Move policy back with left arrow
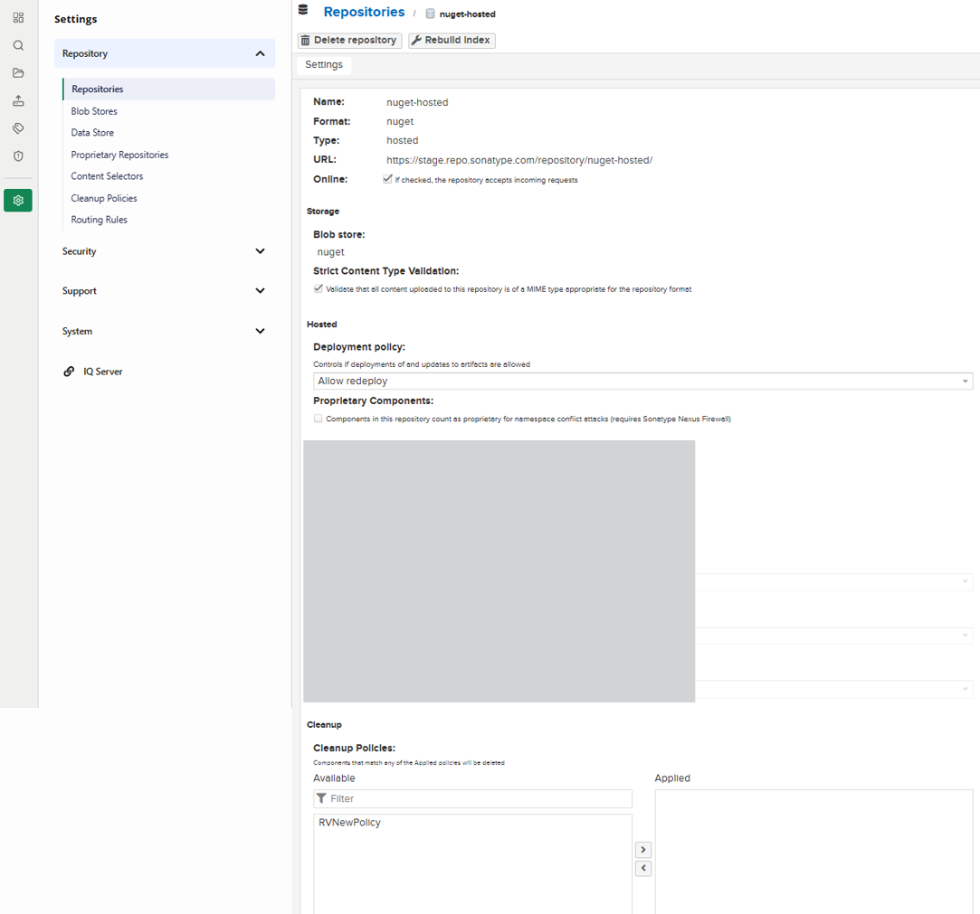The image size is (980, 914). click(643, 868)
